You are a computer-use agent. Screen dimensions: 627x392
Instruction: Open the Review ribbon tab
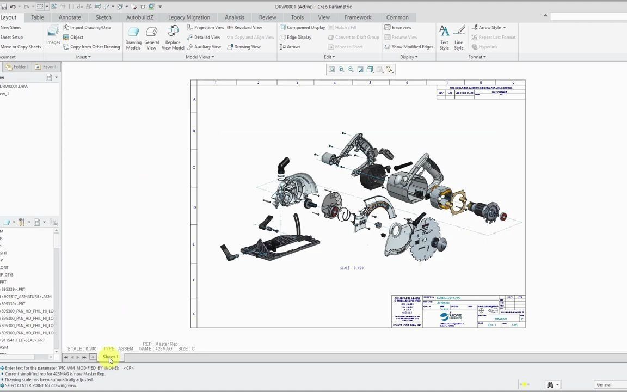point(267,17)
